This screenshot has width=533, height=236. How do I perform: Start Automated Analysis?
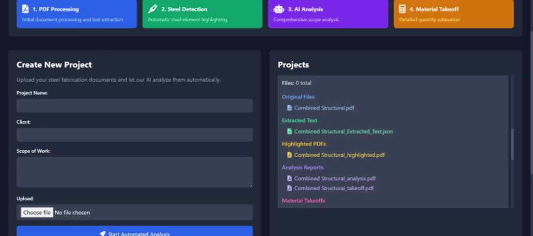pyautogui.click(x=135, y=231)
